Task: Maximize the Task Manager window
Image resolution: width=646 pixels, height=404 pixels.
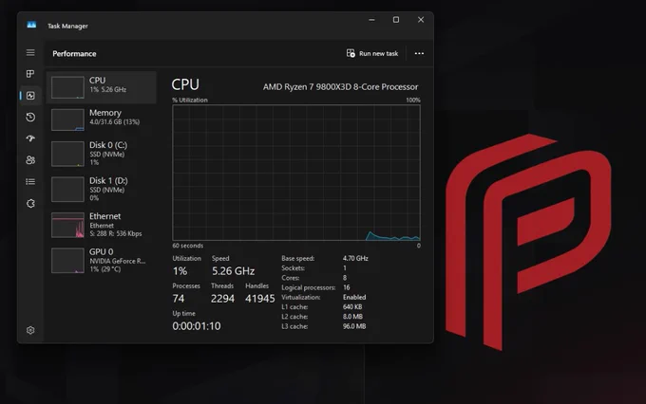Action: pos(396,20)
